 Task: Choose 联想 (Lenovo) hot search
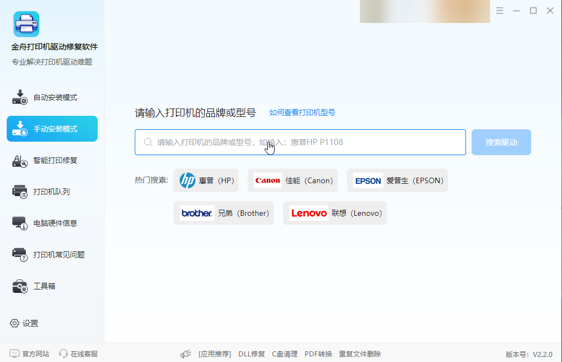point(335,213)
